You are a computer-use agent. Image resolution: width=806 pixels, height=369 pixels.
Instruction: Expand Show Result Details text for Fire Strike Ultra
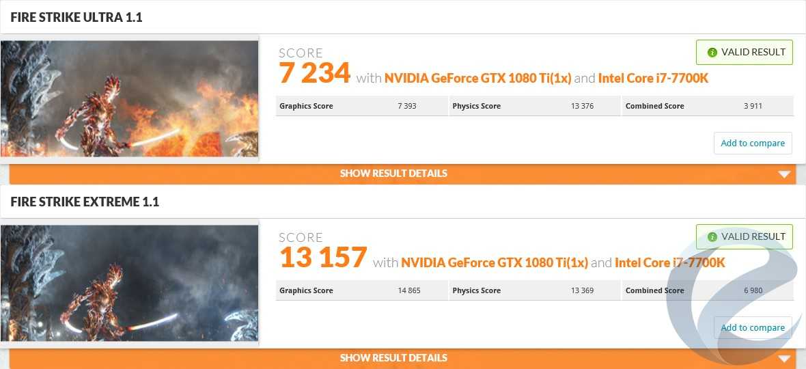point(393,174)
